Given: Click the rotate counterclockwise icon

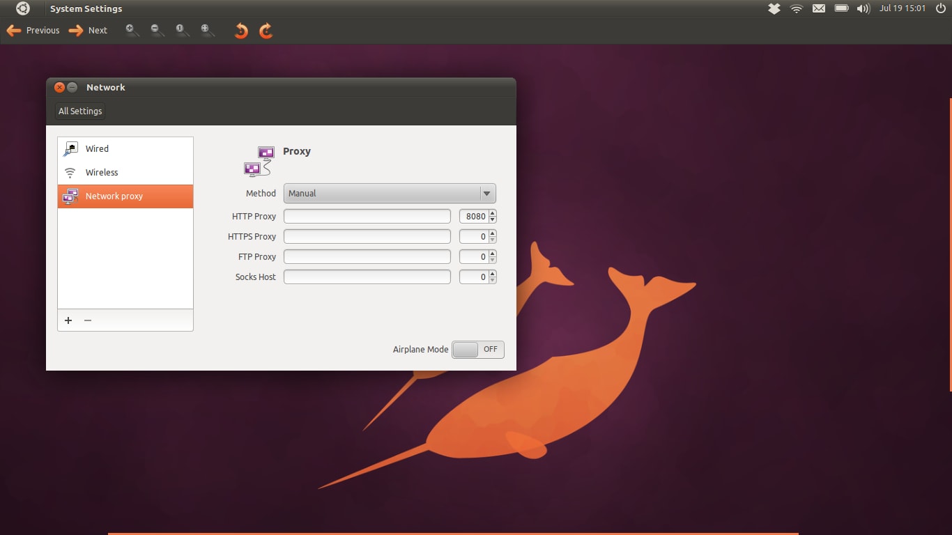Looking at the screenshot, I should point(241,31).
